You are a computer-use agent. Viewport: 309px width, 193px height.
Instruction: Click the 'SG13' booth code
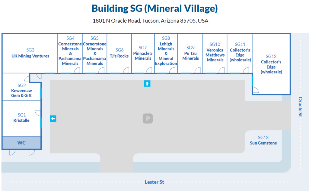click(263, 137)
